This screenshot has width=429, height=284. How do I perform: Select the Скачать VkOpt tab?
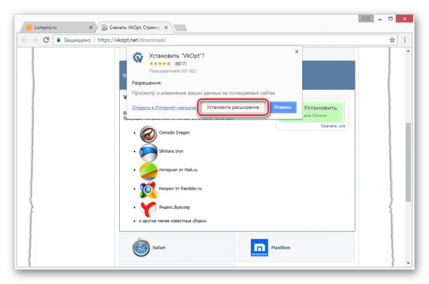[x=134, y=28]
